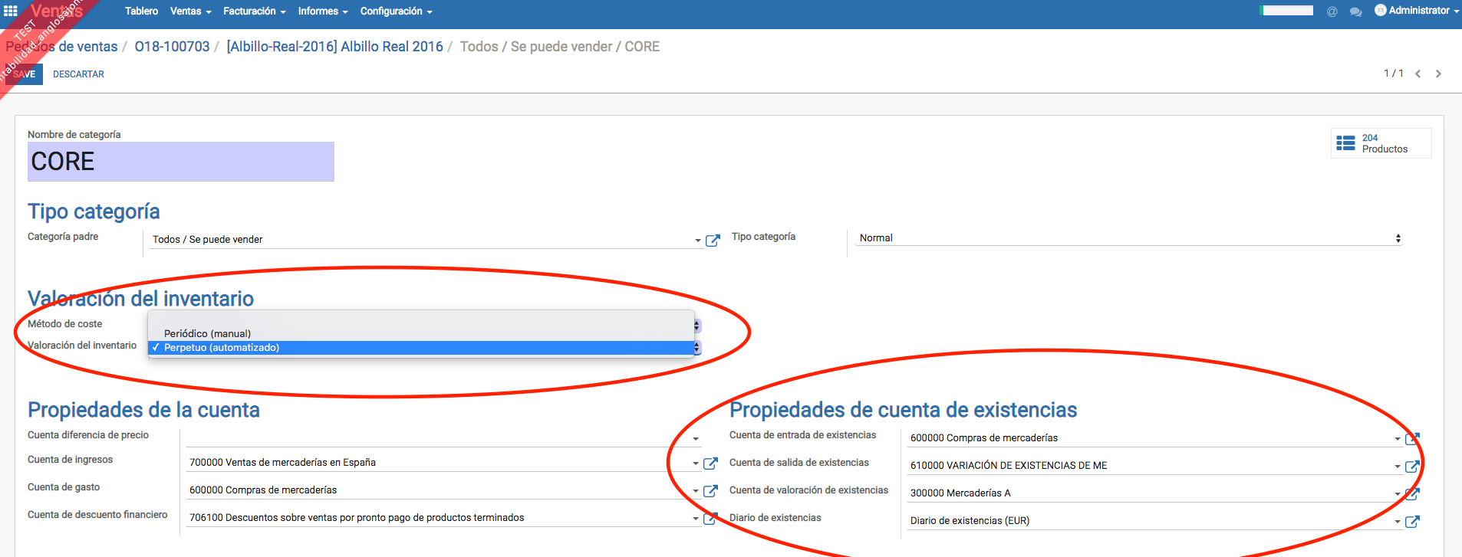Open the Informes menu

(x=322, y=11)
